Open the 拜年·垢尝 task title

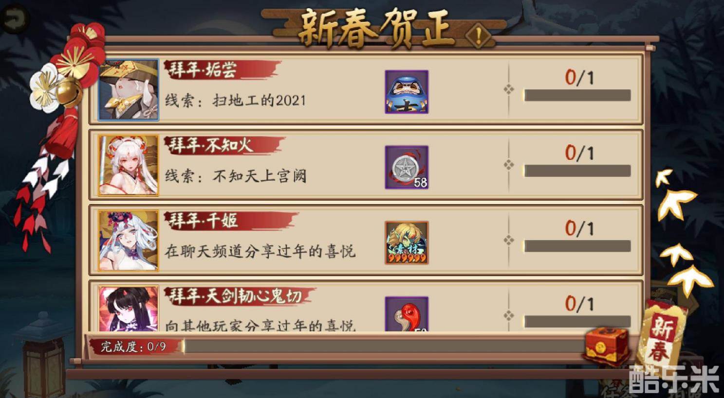coord(203,70)
